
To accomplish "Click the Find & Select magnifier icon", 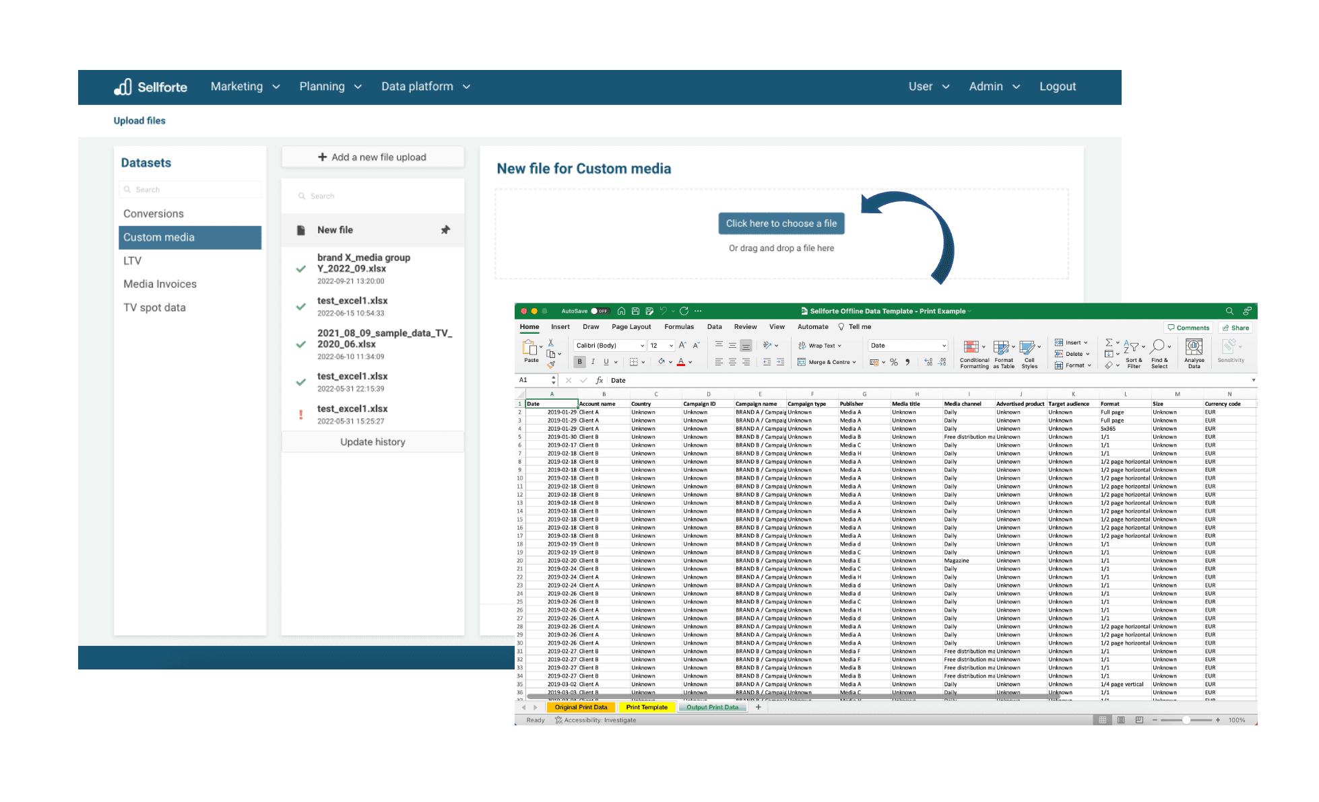I will (1157, 347).
